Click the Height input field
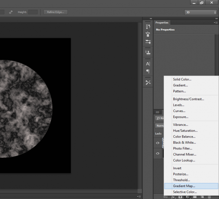 pos(33,12)
